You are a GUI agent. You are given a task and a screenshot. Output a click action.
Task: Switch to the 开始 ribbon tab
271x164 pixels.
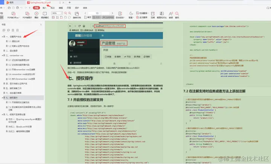click(37, 8)
